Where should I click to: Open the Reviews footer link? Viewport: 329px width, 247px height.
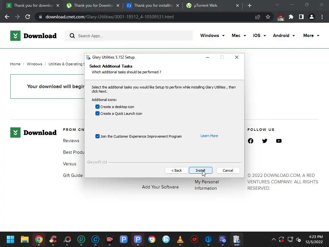coord(71,141)
